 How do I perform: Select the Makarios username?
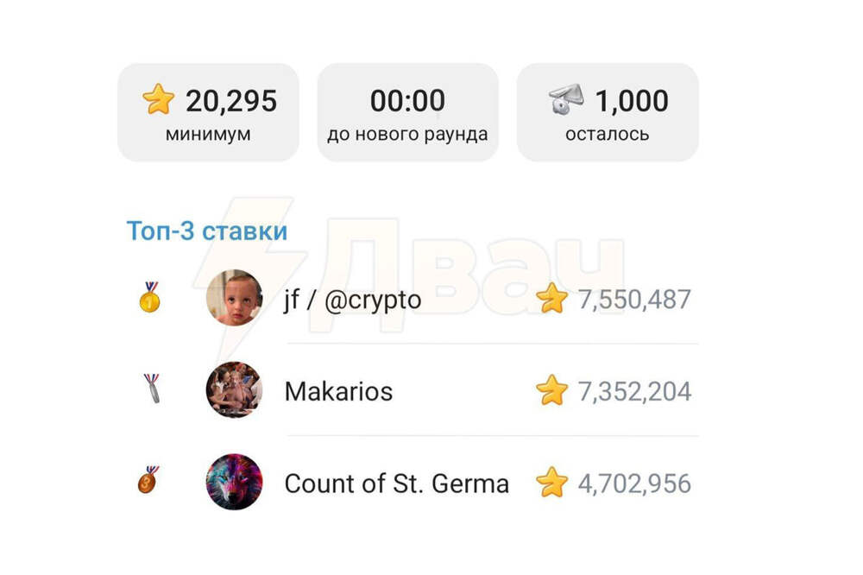point(338,391)
